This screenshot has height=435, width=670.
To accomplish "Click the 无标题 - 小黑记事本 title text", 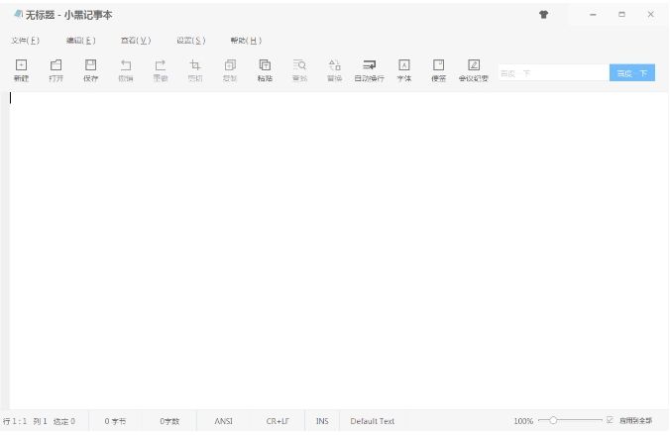I will (x=68, y=15).
